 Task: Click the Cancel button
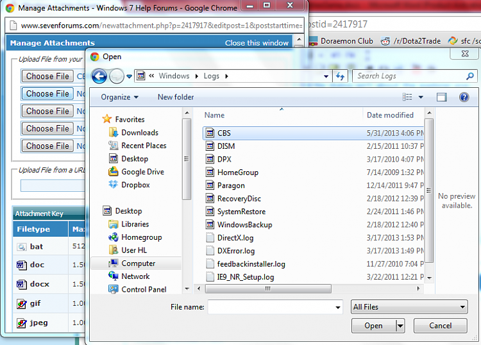tap(440, 326)
